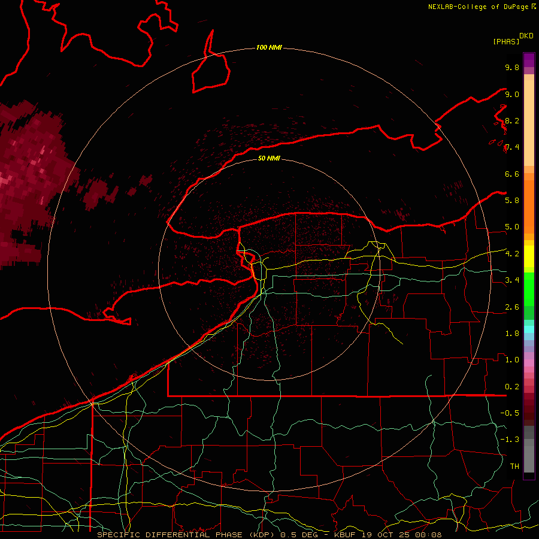
Task: Click the SPECIFIC DIFFERENTIAL PHASE (KDP) caption text
Action: [x=187, y=535]
